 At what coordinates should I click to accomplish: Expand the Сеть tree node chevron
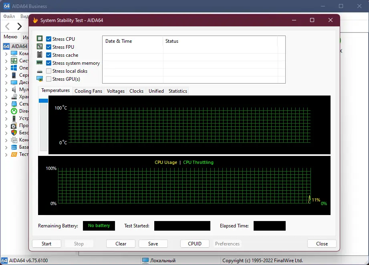(x=6, y=104)
